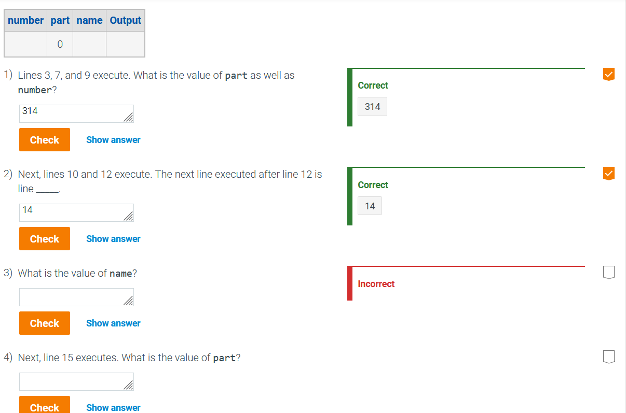Open Show answer for question 4
This screenshot has width=626, height=413.
pos(113,407)
